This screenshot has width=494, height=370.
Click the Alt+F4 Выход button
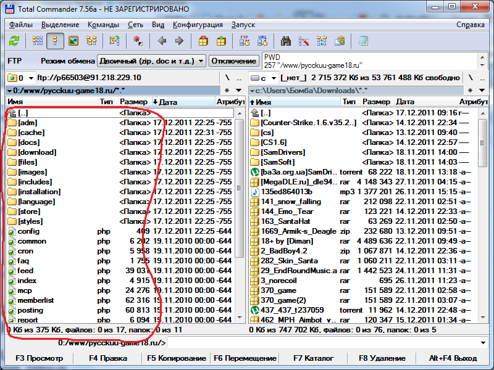click(x=453, y=358)
